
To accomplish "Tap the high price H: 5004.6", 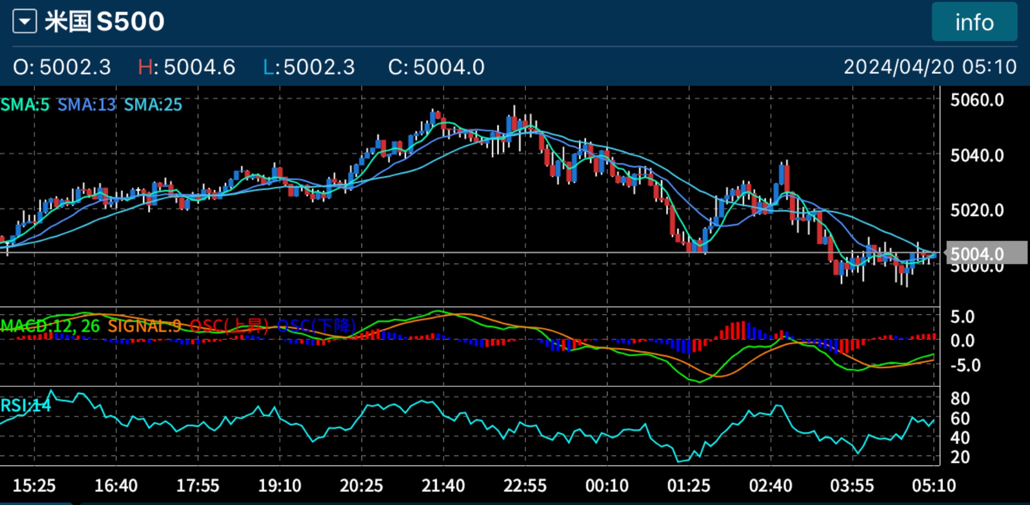I will click(x=186, y=67).
